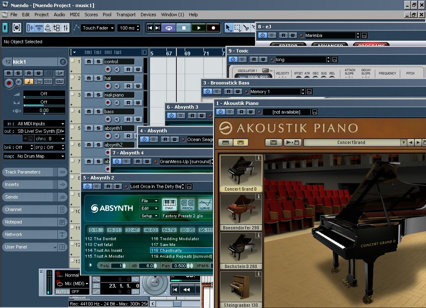Select patch bank range 32-47 in Absynth

click(132, 230)
